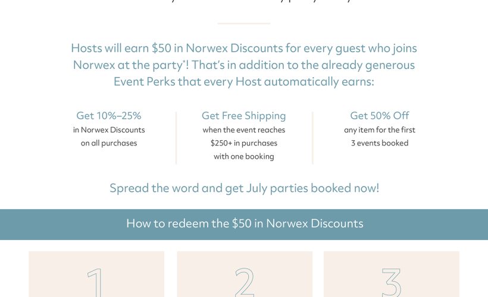Image resolution: width=488 pixels, height=297 pixels.
Task: Select the step 3 number card
Action: tap(392, 274)
